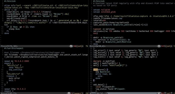Click the 'local filepath=$1' line
175x94 pixels.
(x=105, y=87)
